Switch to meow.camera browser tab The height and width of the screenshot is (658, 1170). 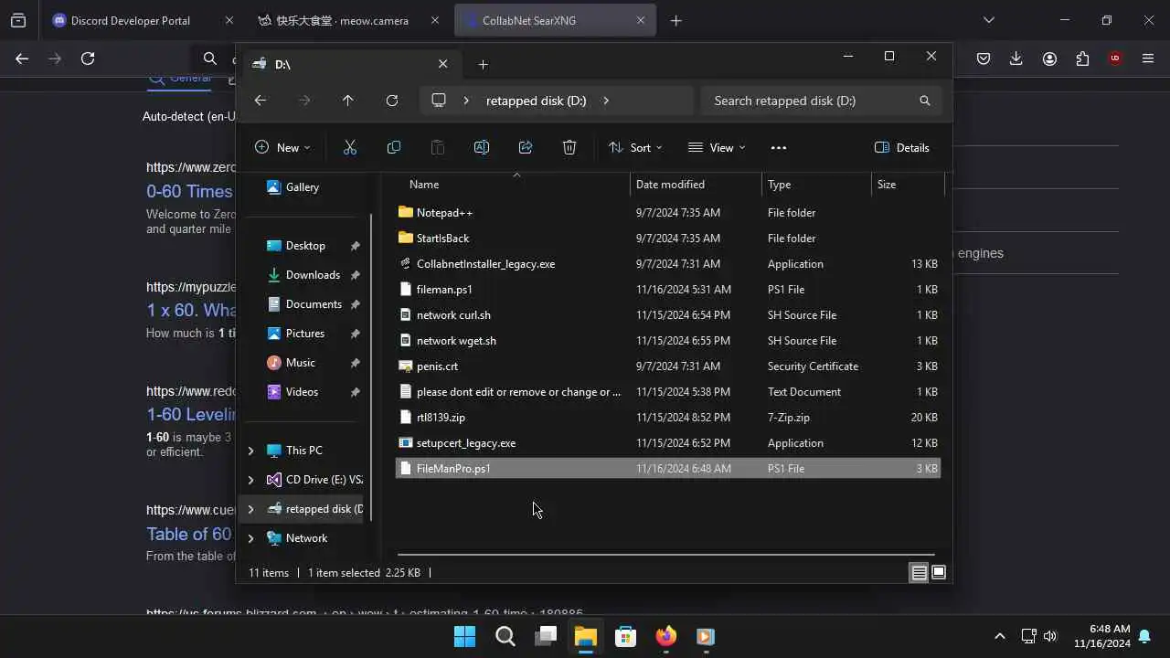(x=346, y=20)
